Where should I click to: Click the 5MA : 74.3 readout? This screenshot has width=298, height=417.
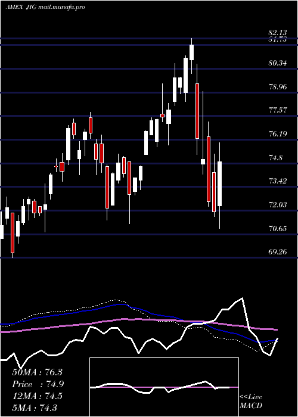35,407
